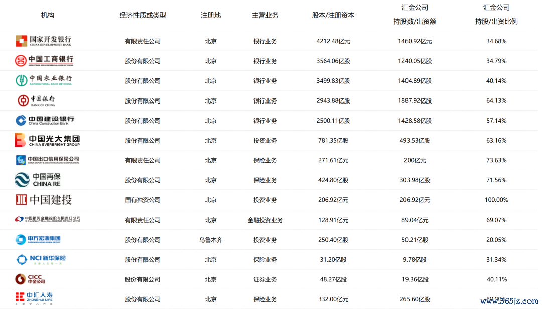Viewport: 542px width, 309px height.
Task: Click the 乌鲁木齐 registration location cell
Action: [x=210, y=240]
